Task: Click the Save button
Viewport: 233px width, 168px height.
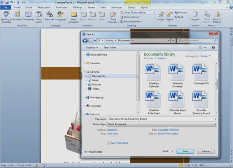Action: pyautogui.click(x=186, y=151)
